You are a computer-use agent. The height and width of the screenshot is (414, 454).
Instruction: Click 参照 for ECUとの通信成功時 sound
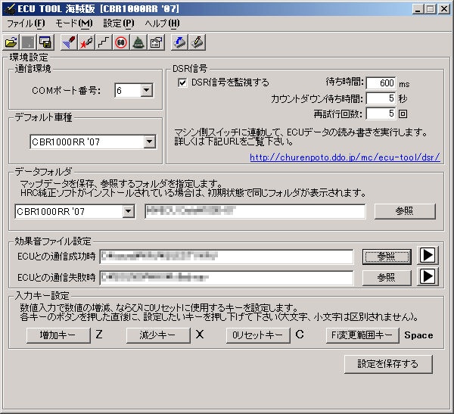[387, 257]
